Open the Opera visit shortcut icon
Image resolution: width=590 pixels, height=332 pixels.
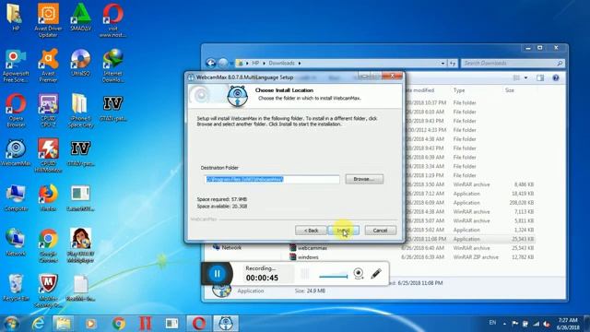pos(112,20)
